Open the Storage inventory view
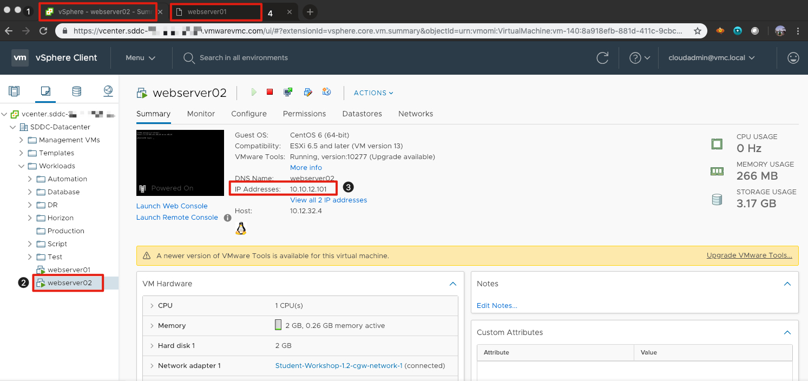The width and height of the screenshot is (808, 381). coord(76,91)
